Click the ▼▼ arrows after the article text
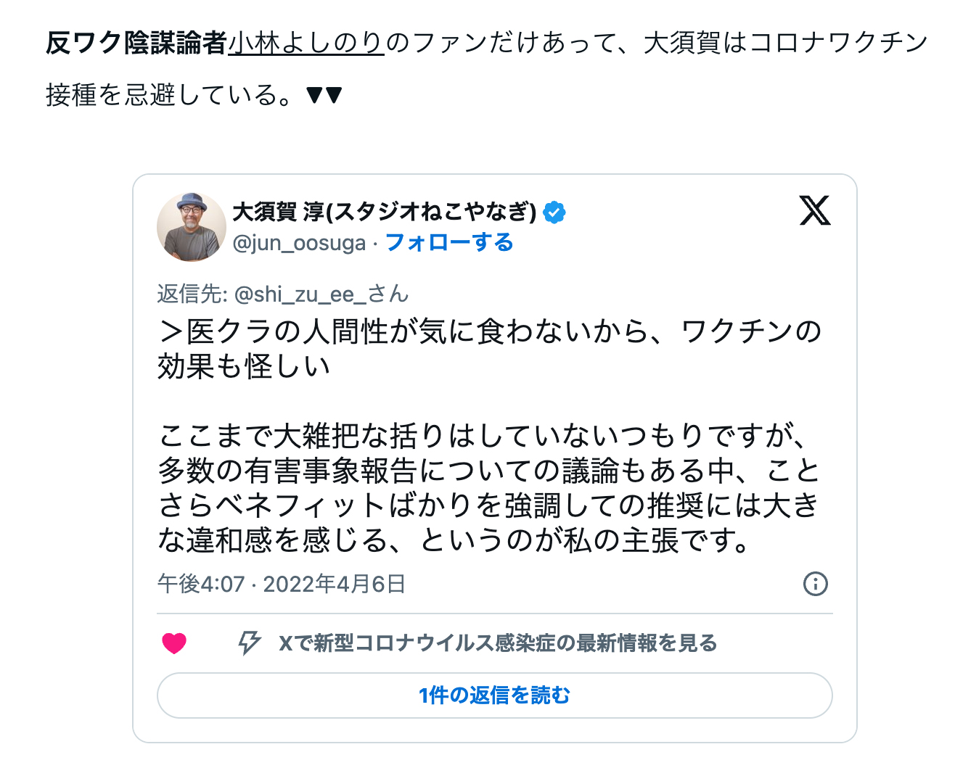 tap(324, 95)
